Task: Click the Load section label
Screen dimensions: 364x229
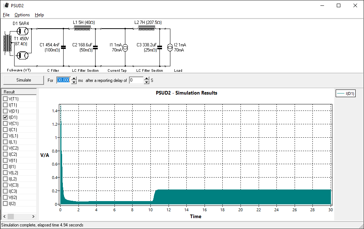Action: click(178, 70)
